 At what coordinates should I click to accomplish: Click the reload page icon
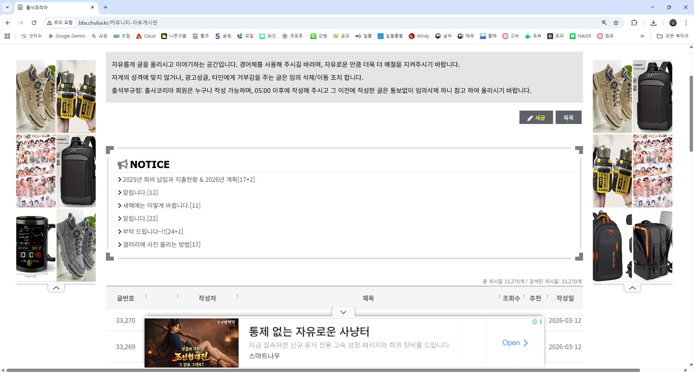(34, 23)
